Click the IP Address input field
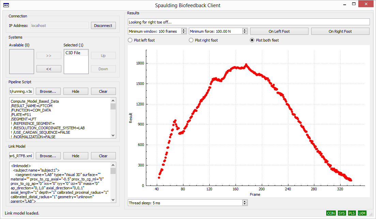Screen dimensions: 376x219 tap(59, 26)
